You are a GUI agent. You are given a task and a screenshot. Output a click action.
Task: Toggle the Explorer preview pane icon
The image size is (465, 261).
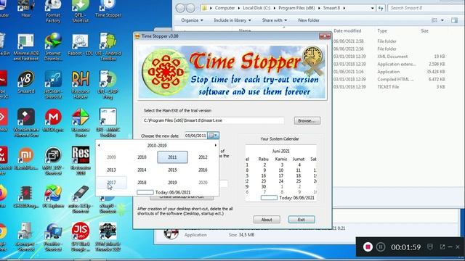[454, 20]
